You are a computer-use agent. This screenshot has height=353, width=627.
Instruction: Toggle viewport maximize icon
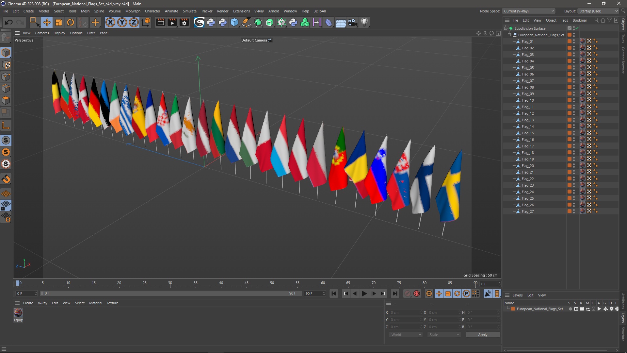[498, 33]
